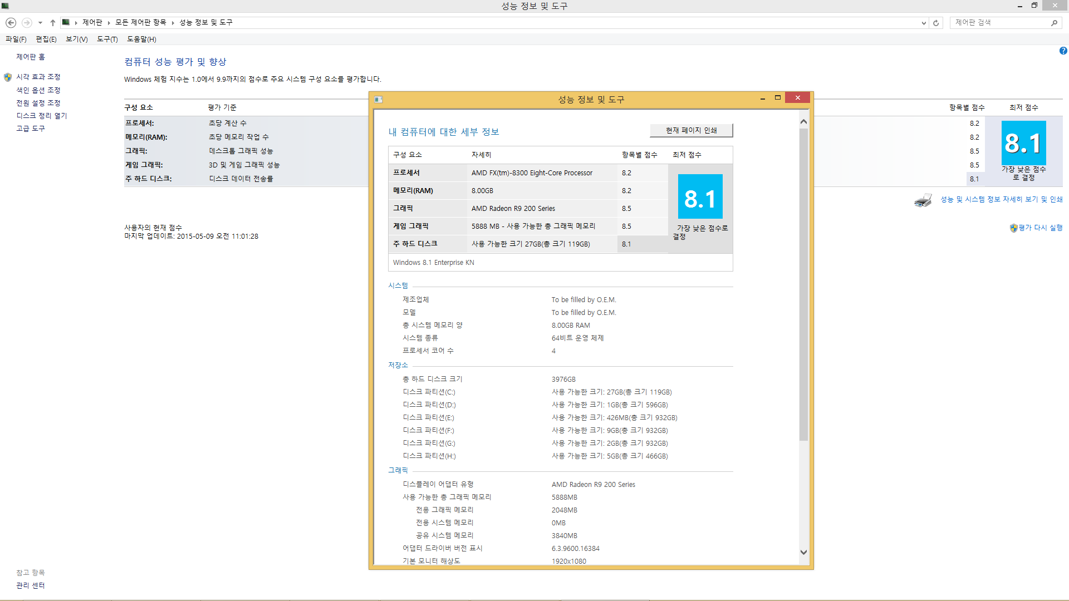
Task: Click the 제어판 검색 search field
Action: pyautogui.click(x=1000, y=23)
